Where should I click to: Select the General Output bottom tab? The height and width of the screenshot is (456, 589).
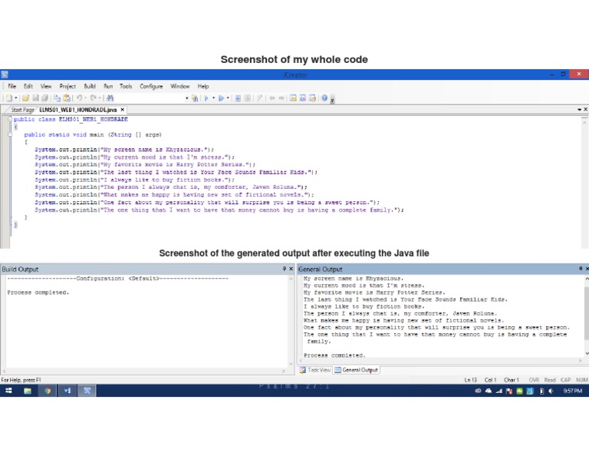tap(357, 370)
